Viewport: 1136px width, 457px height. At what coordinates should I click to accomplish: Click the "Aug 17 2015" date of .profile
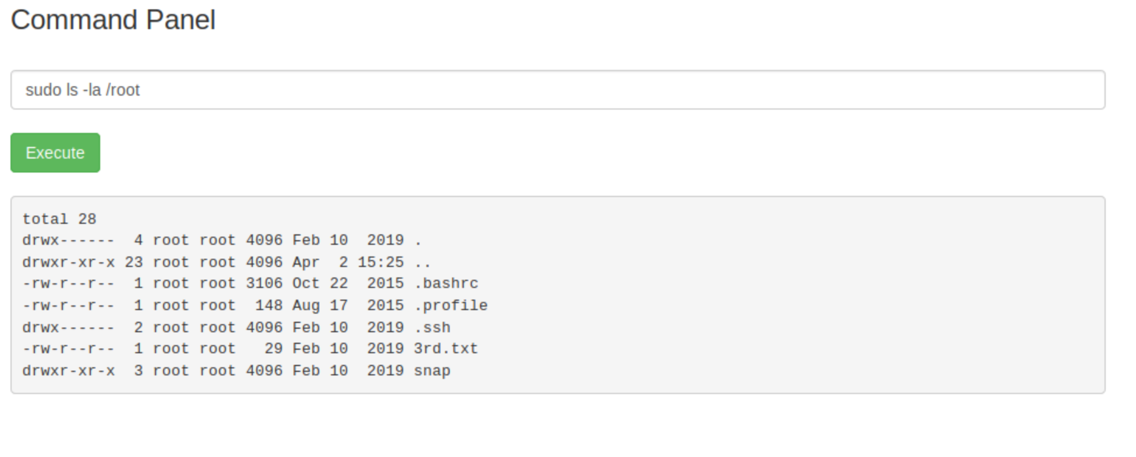coord(348,305)
